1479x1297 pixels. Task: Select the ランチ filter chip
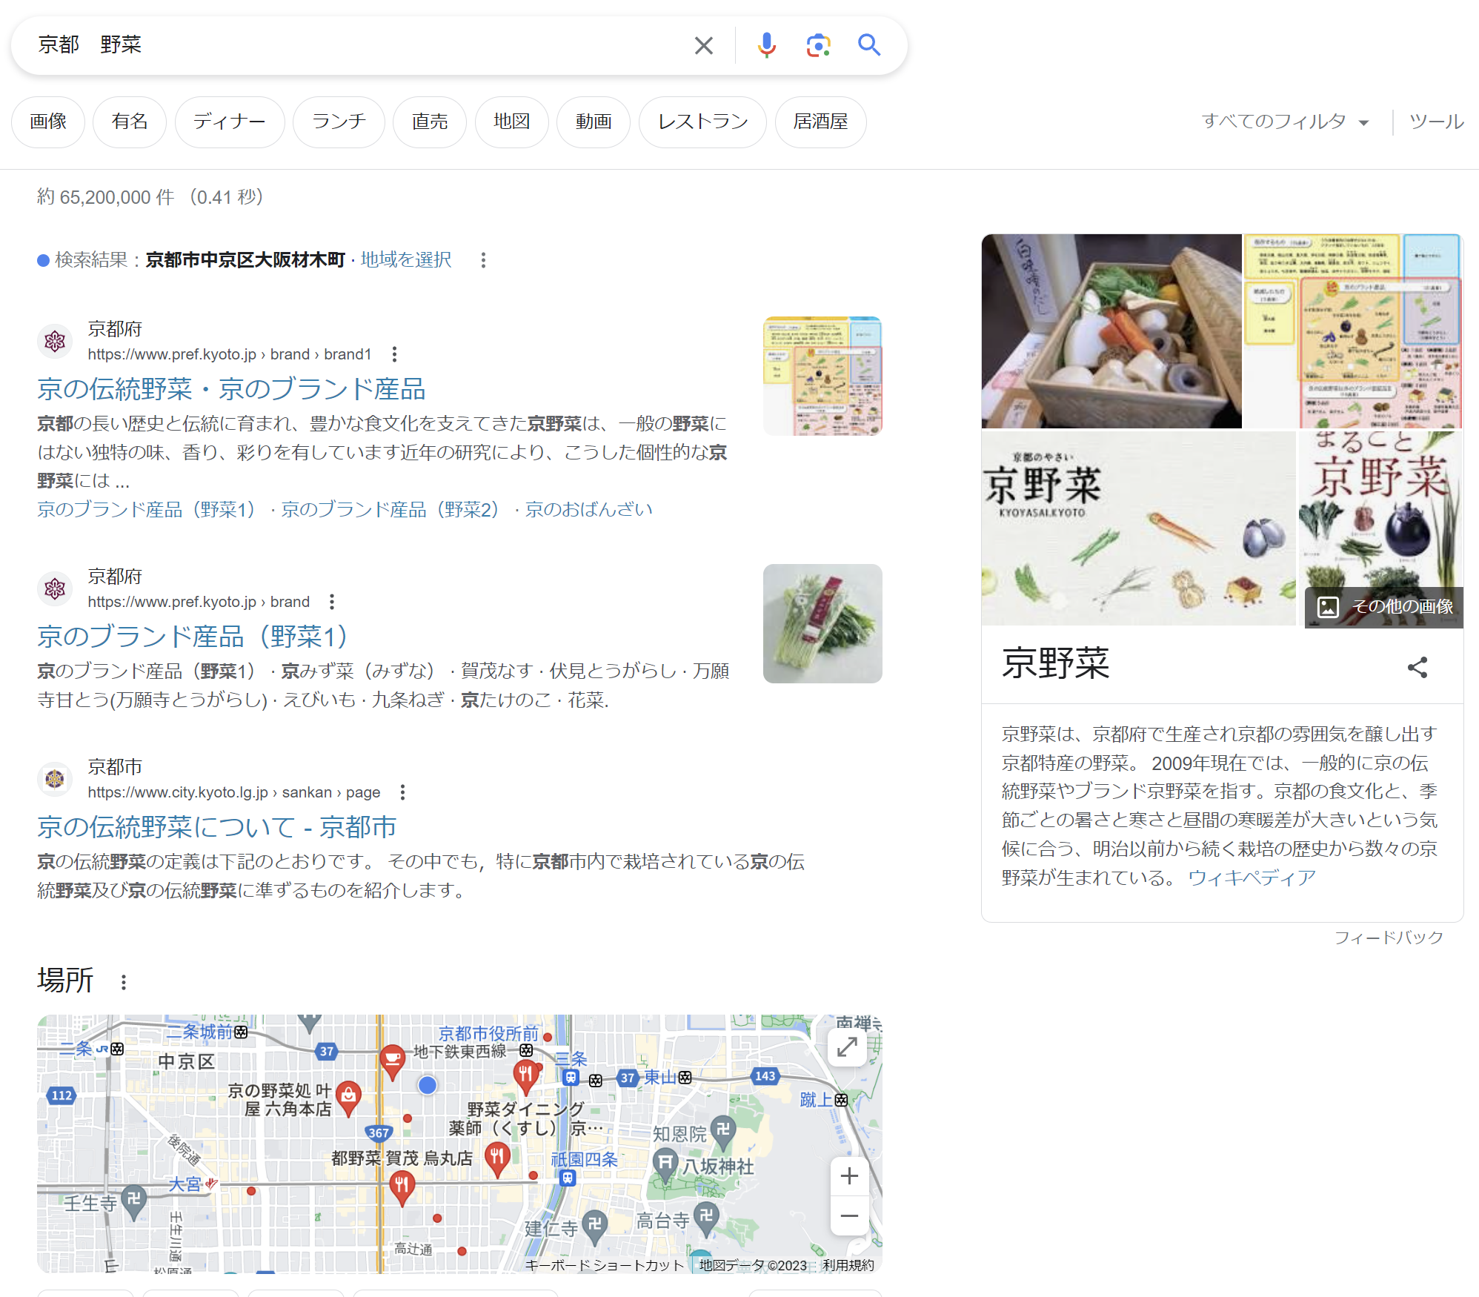(339, 122)
